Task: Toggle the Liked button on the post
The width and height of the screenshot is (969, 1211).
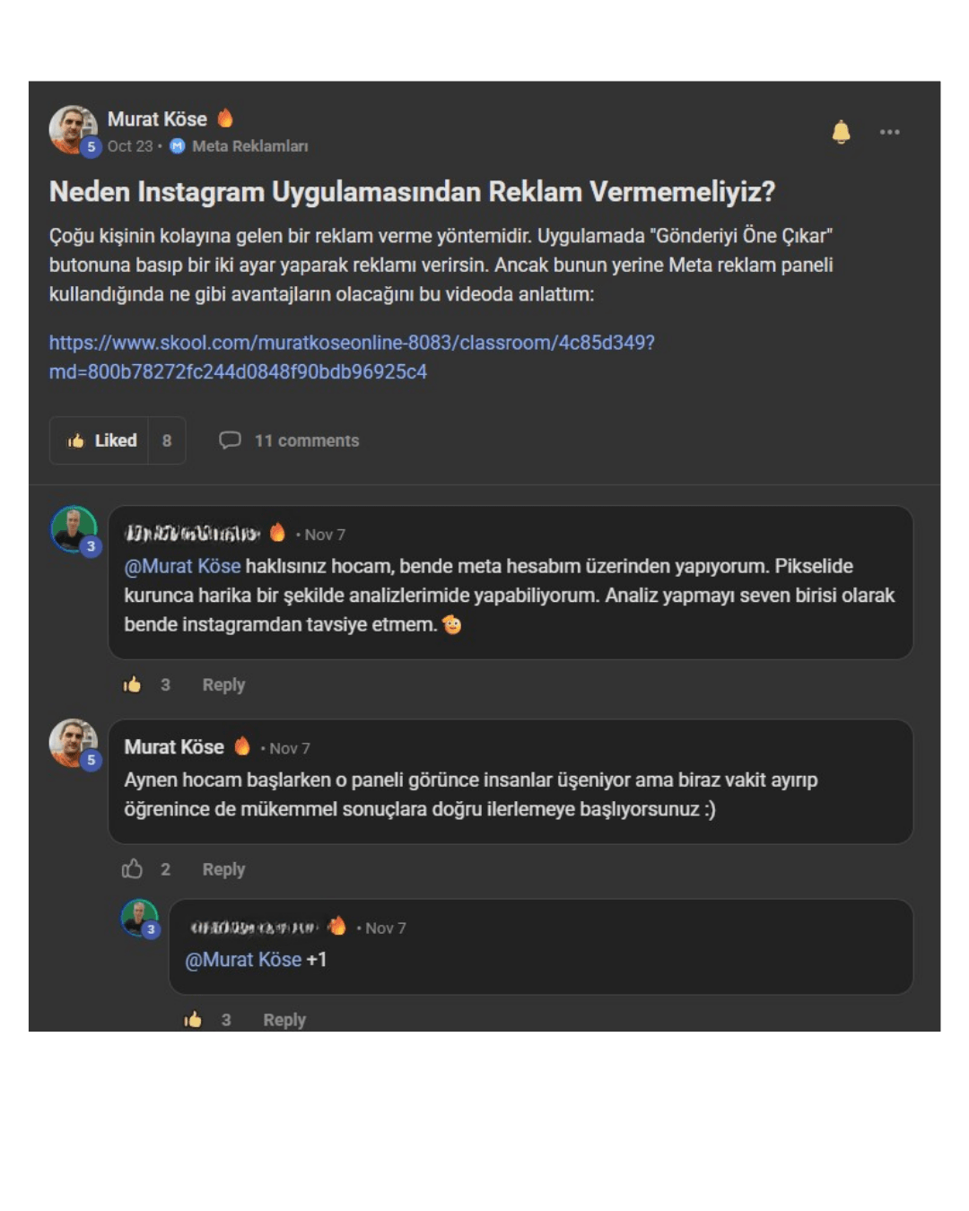Action: 100,440
